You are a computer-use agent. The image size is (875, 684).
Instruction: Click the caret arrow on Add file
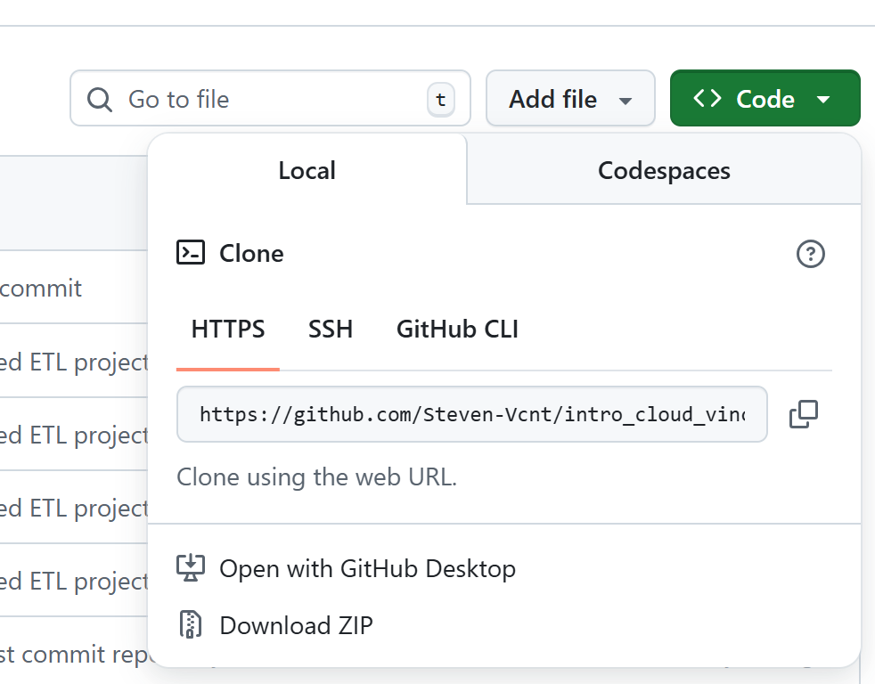[626, 101]
